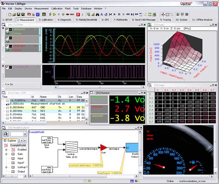Toggle the channel1 checkbox in graph legend
219x184 pixels.
7,29
